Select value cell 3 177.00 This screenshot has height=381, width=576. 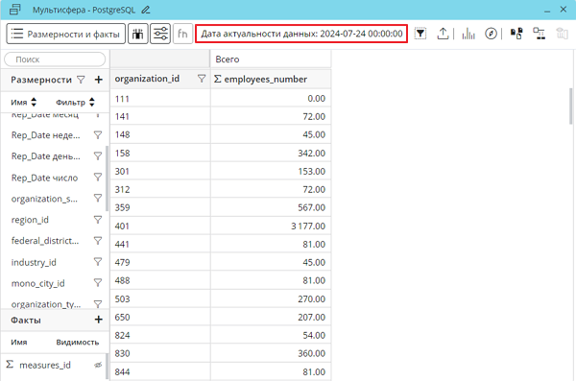[x=271, y=226]
